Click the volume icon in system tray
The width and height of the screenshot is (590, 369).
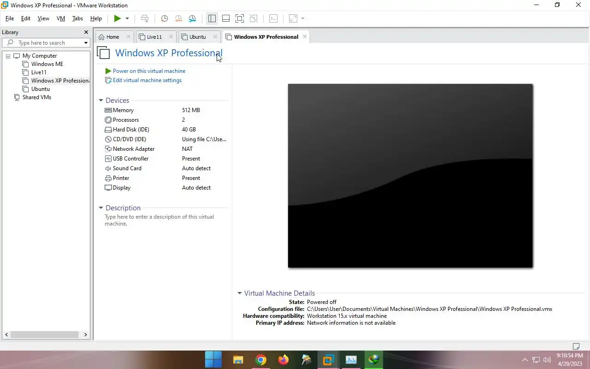547,360
